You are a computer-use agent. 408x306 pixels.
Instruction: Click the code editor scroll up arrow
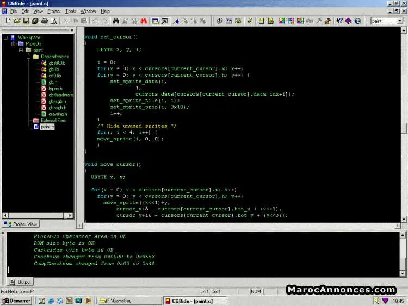404,30
